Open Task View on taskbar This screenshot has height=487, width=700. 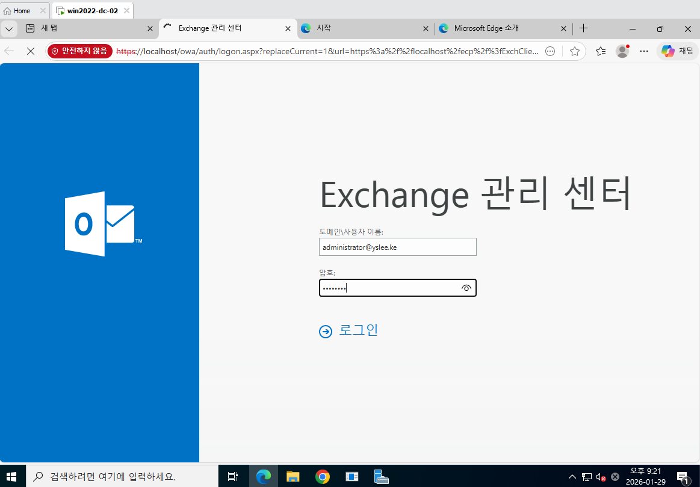pos(233,477)
